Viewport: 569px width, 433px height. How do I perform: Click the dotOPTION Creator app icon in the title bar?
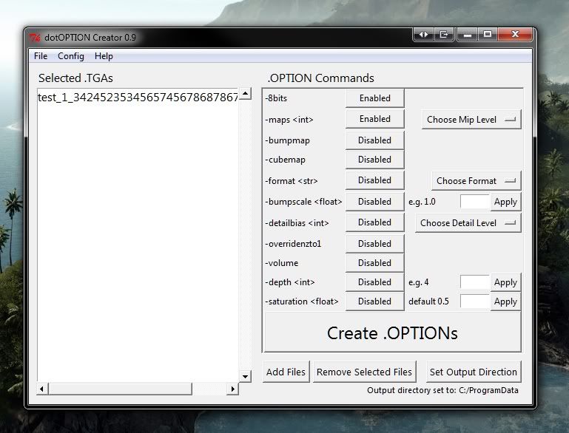click(35, 38)
